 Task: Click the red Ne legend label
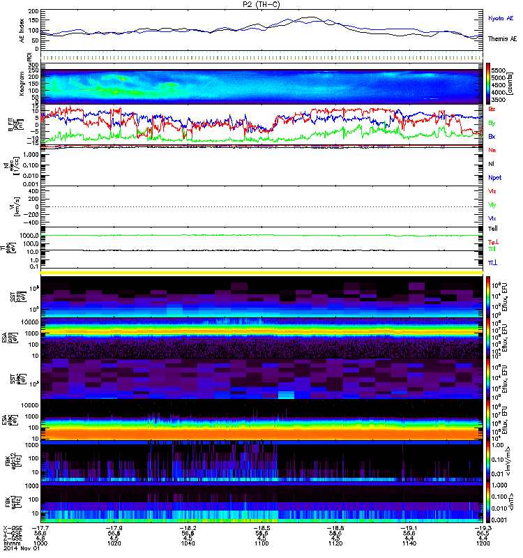point(492,150)
